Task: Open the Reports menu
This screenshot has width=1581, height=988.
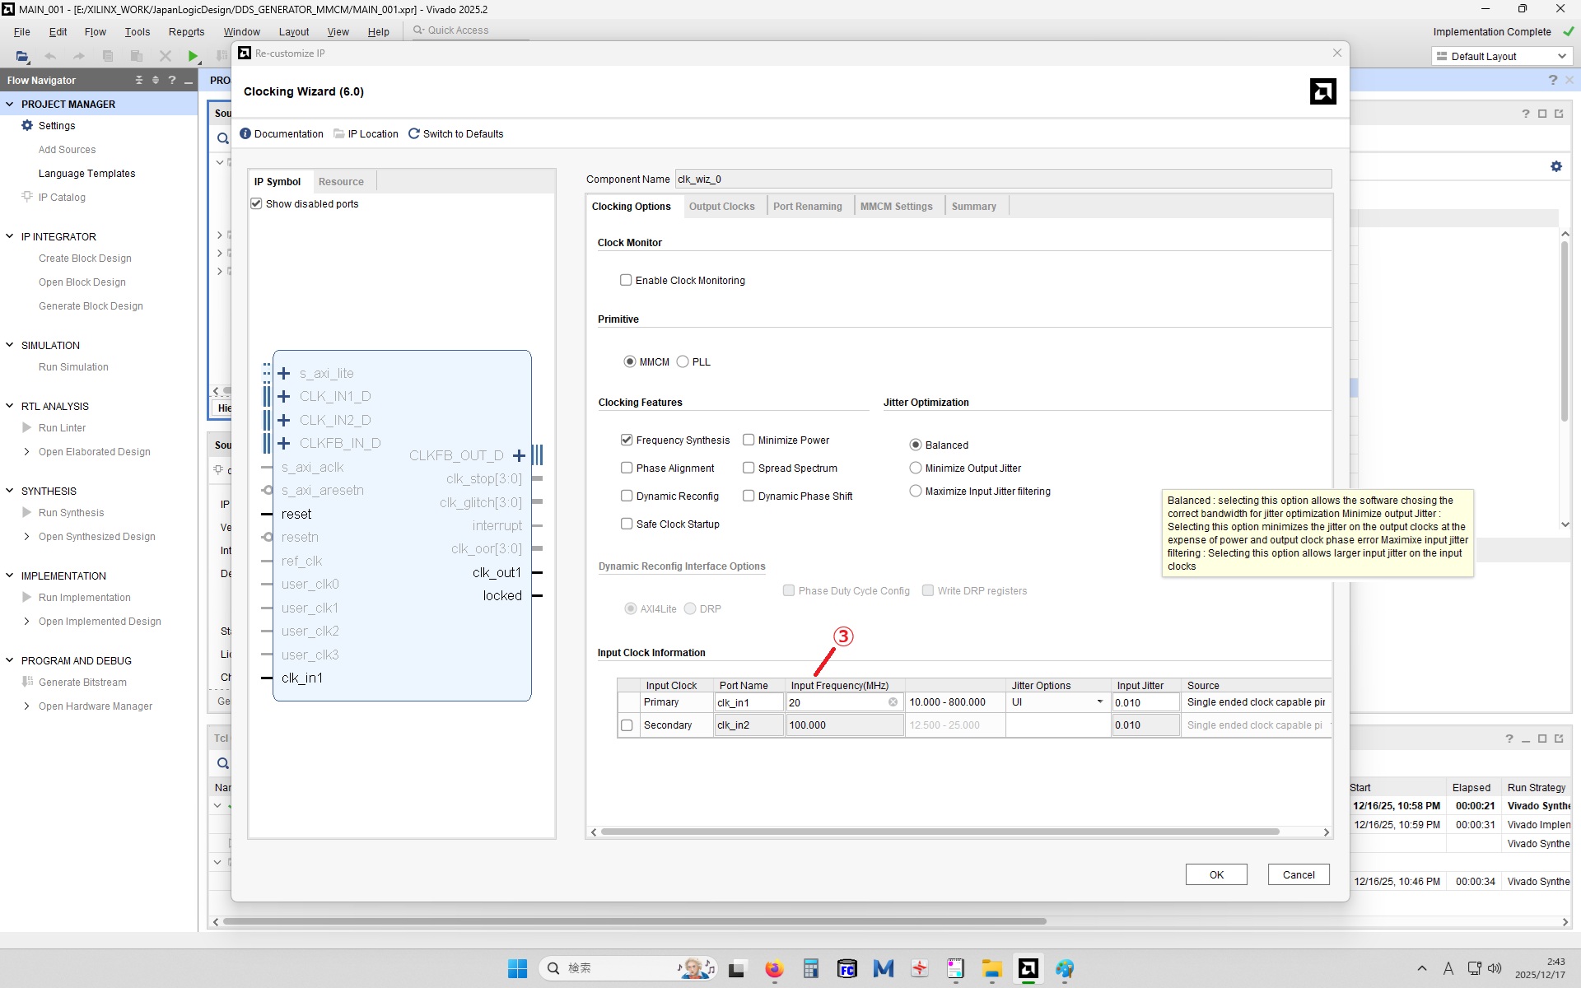Action: click(186, 31)
